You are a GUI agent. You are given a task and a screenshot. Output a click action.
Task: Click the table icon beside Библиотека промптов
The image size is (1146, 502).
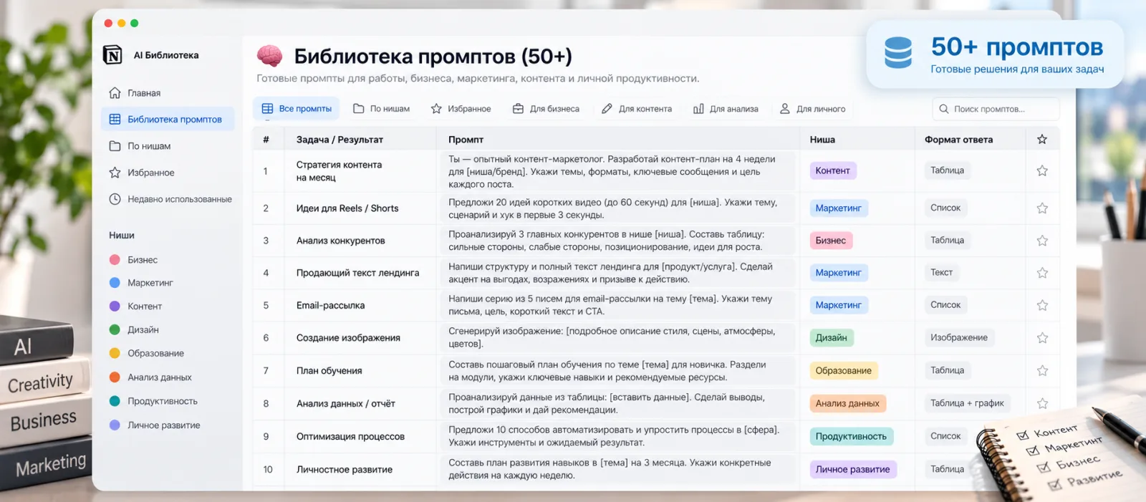click(x=115, y=120)
